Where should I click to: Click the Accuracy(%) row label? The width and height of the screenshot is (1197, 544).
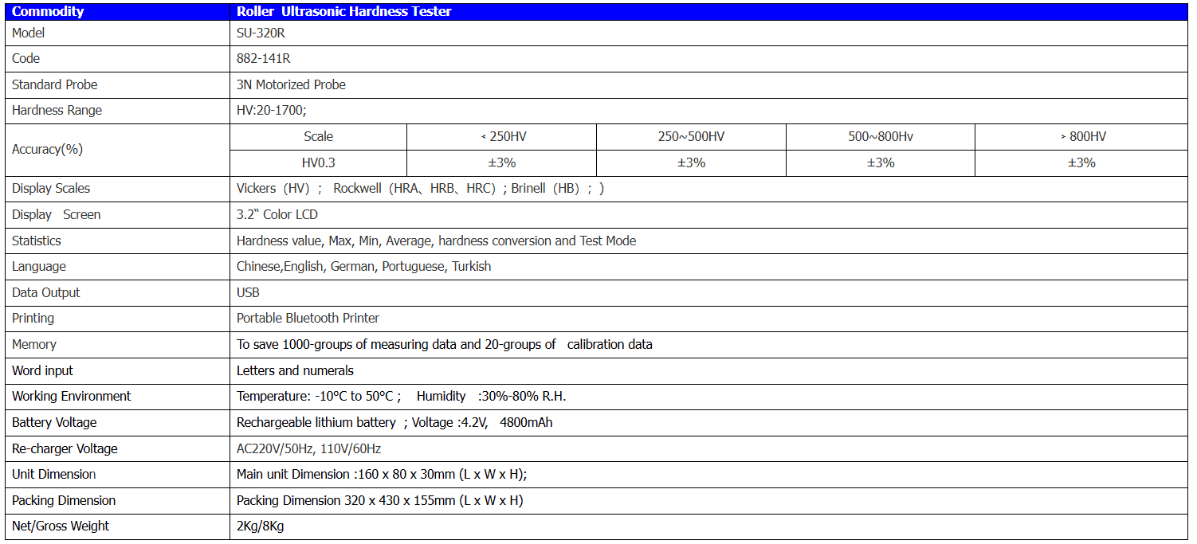47,150
